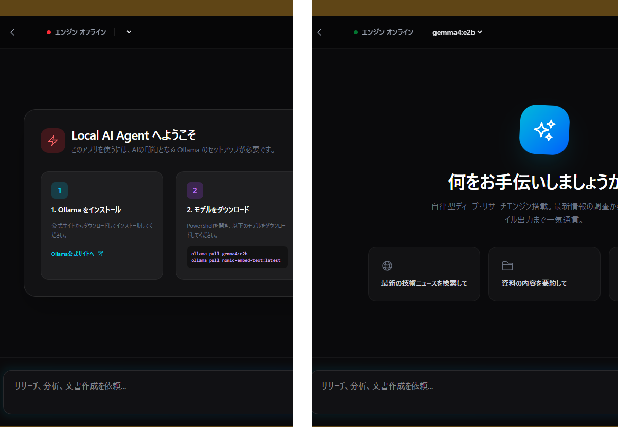Image resolution: width=618 pixels, height=427 pixels.
Task: Click the Ollama setup required subtitle text
Action: coord(174,150)
